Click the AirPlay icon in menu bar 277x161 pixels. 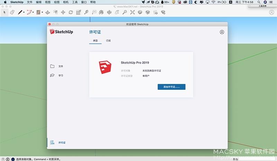pyautogui.click(x=207, y=2)
